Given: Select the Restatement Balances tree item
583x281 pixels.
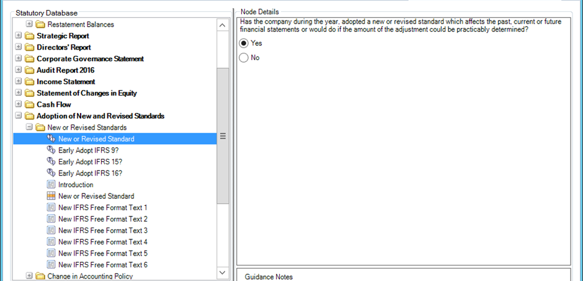Looking at the screenshot, I should (x=81, y=25).
